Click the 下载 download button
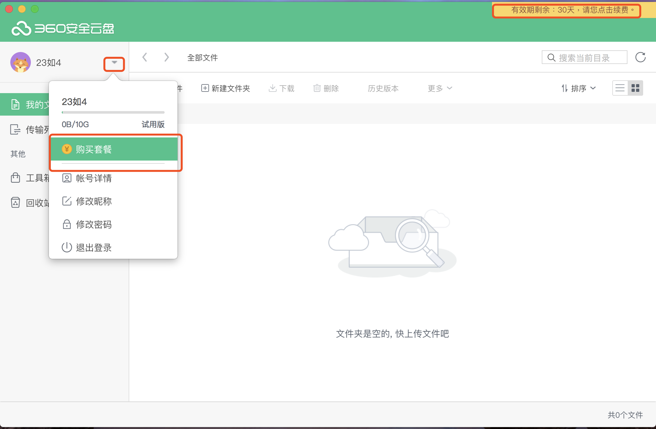Viewport: 656px width, 429px height. point(281,88)
